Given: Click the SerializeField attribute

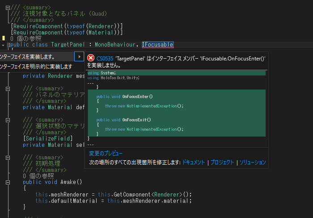Looking at the screenshot, I should [48, 138].
